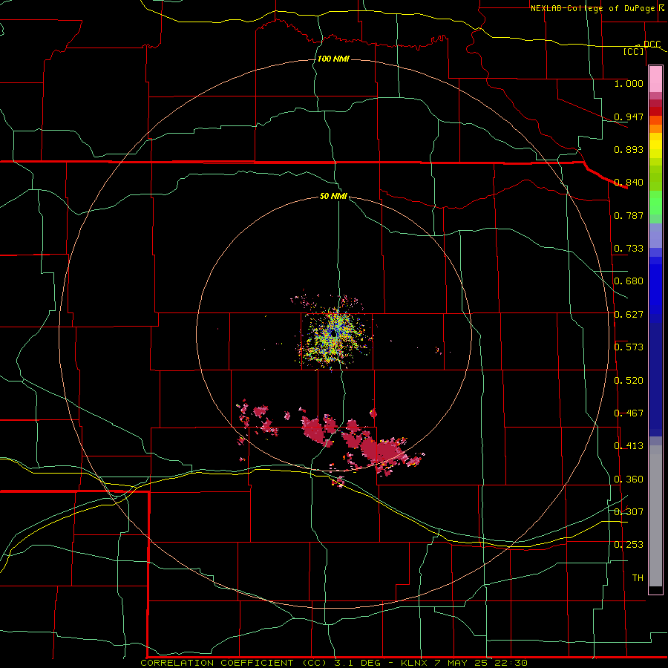Click the multicolored clutter at the radar site
This screenshot has width=668, height=668.
click(335, 333)
